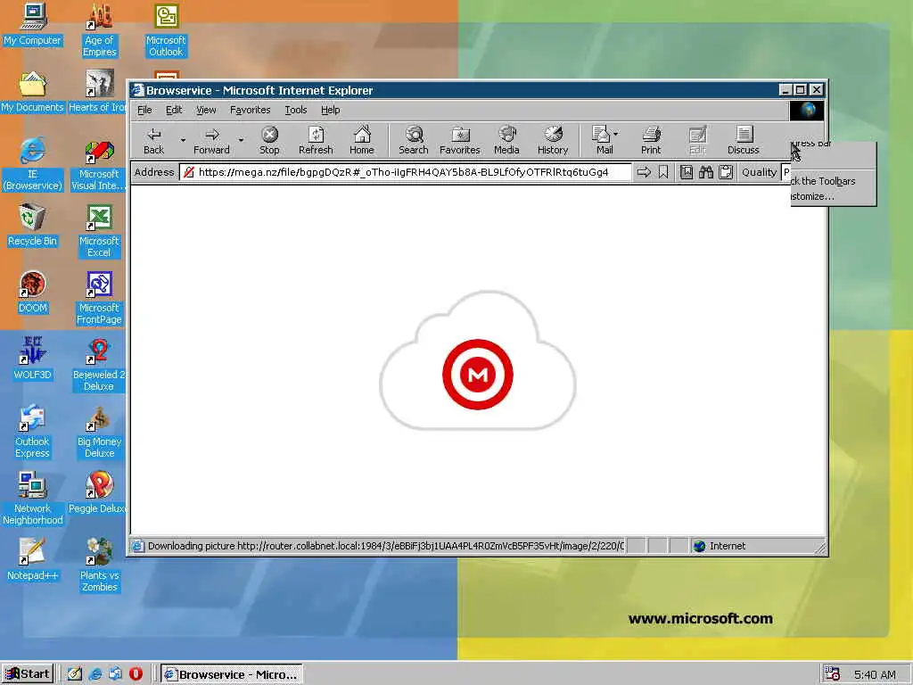Image resolution: width=913 pixels, height=685 pixels.
Task: Select the Big Money Deluxe desktop icon
Action: point(99,432)
